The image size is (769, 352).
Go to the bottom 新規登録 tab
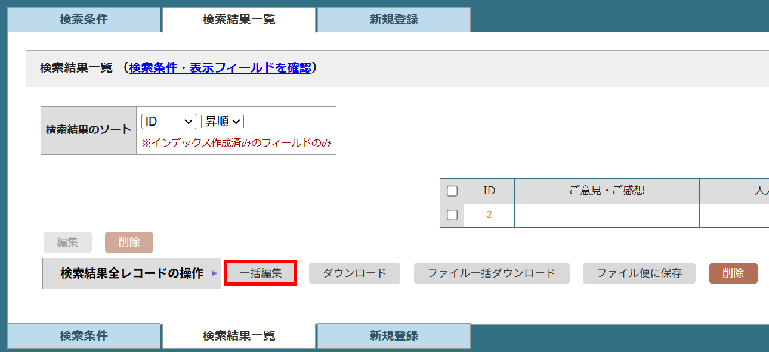point(394,336)
